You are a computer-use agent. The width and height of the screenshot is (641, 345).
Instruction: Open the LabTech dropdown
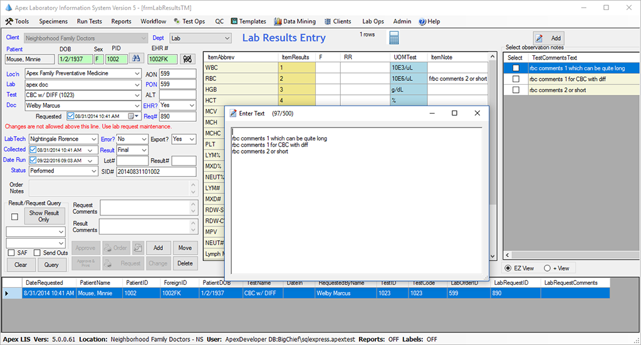[93, 139]
